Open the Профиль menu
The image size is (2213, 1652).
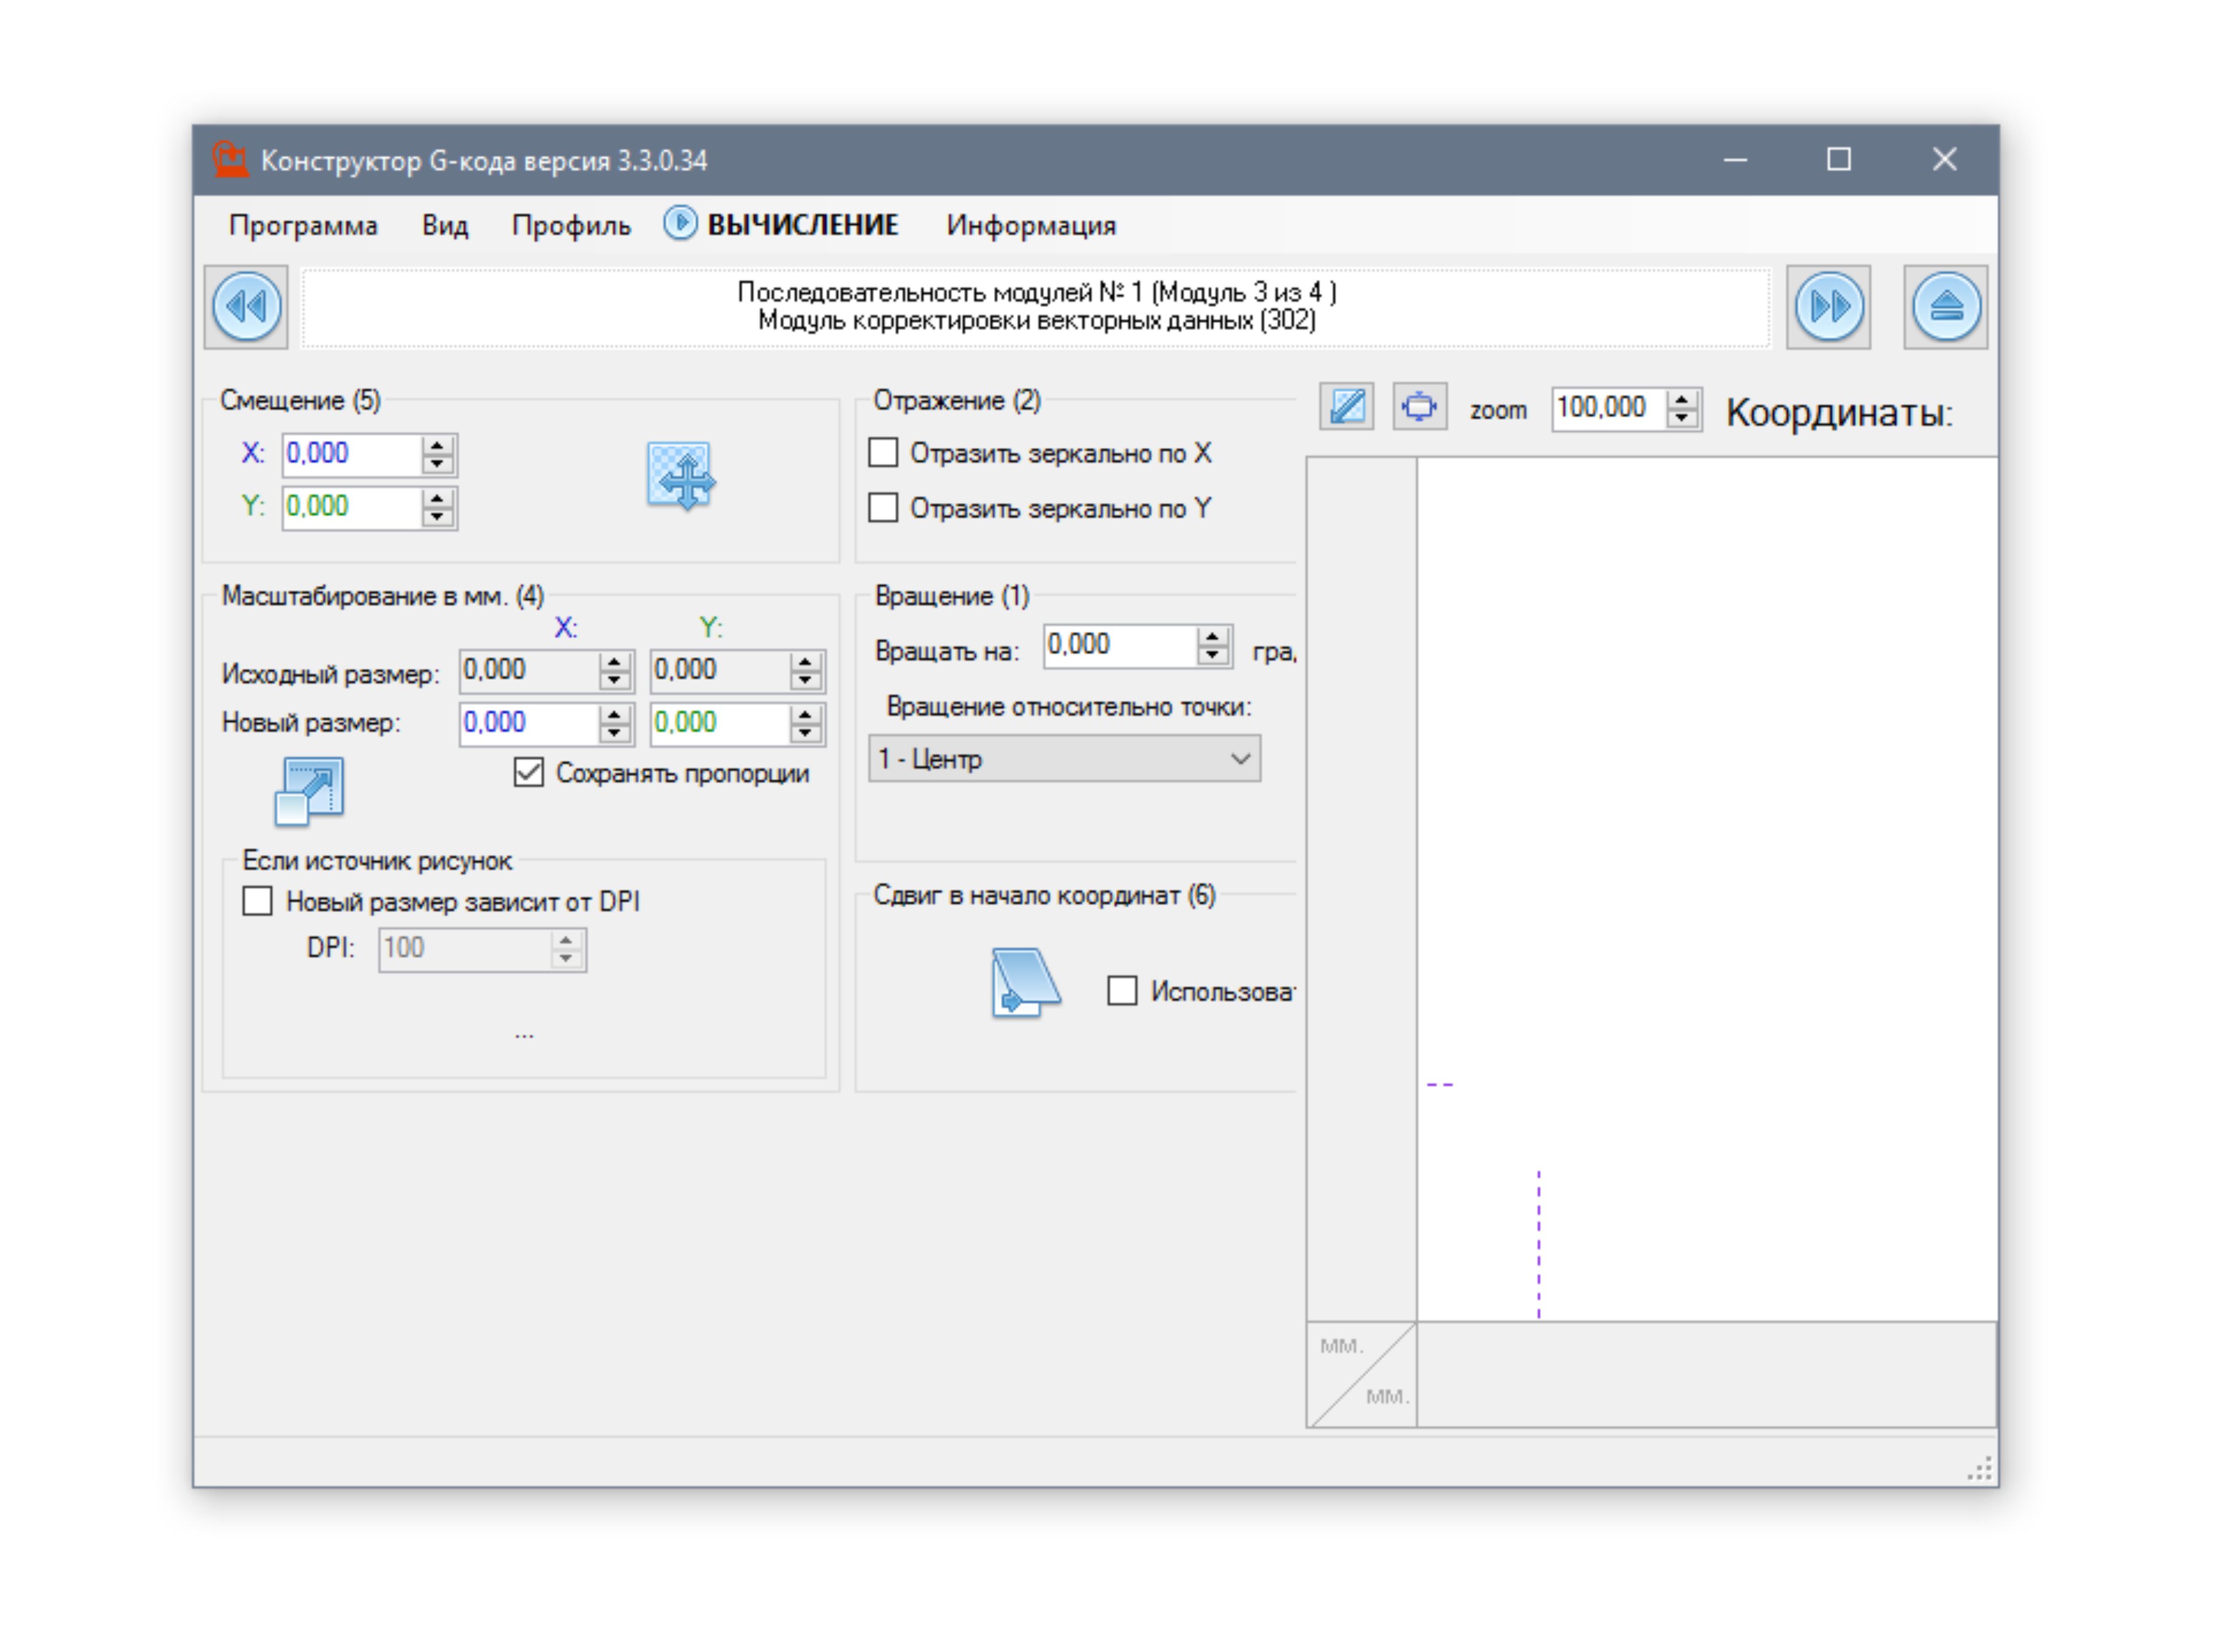point(571,225)
